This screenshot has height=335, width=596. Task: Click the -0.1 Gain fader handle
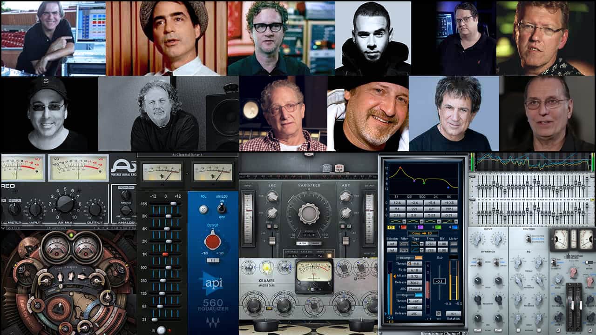pos(440,281)
